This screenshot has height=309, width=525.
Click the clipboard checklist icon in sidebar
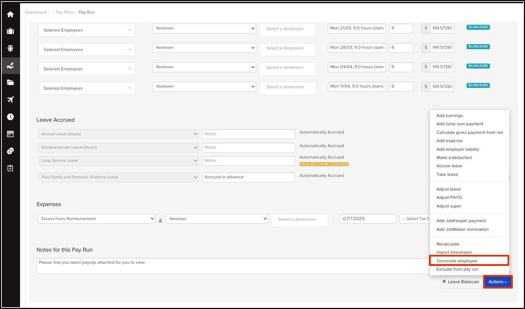tap(10, 168)
